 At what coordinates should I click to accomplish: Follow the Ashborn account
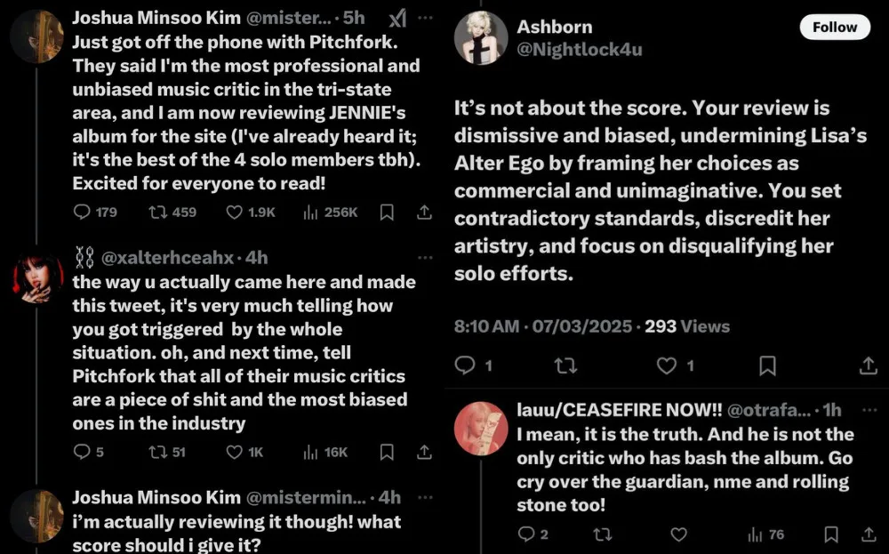(x=834, y=28)
